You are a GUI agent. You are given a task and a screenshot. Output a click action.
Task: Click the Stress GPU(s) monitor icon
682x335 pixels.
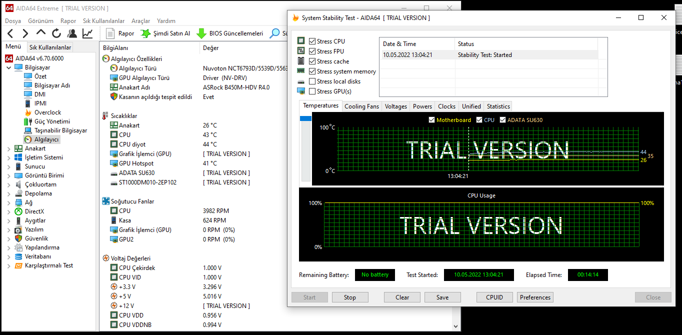pyautogui.click(x=301, y=91)
